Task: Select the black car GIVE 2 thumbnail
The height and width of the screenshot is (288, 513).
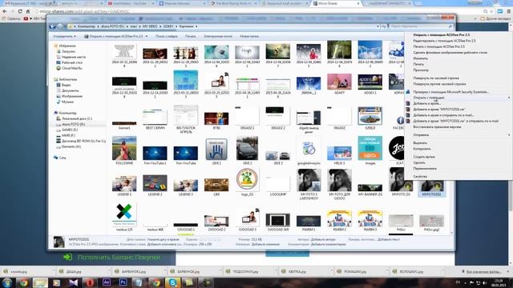Action: coord(247,150)
